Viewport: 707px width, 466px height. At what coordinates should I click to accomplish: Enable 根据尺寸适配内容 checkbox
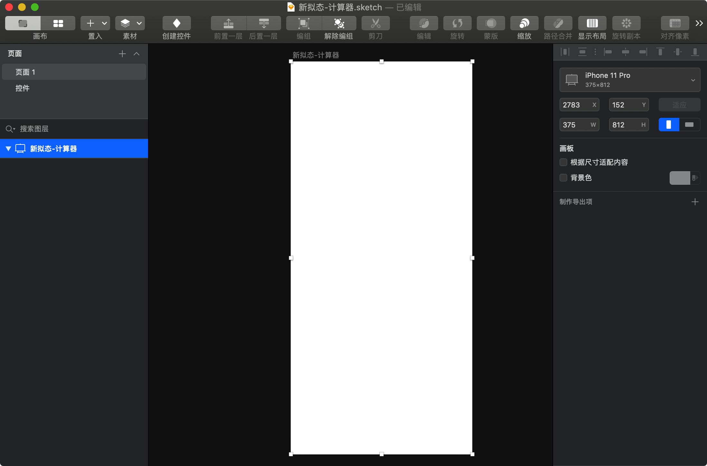563,162
